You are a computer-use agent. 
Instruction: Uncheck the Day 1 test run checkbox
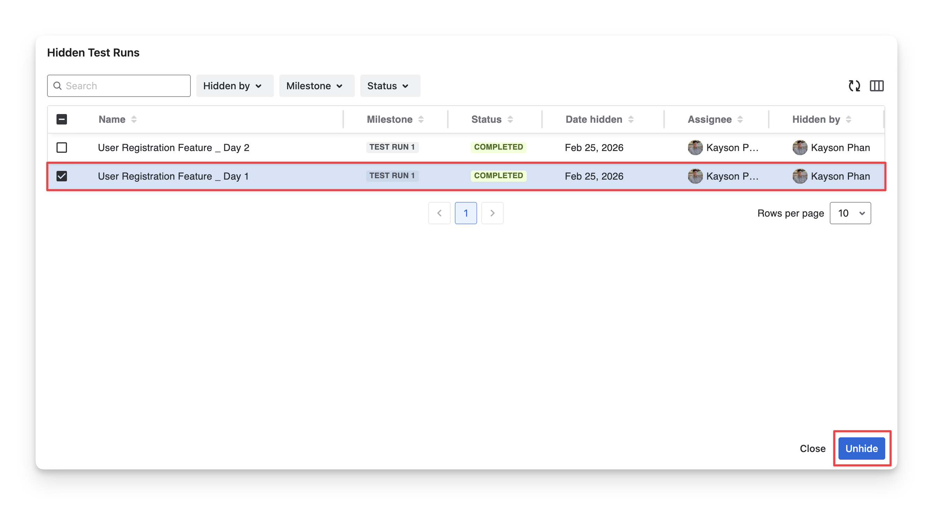pos(62,176)
